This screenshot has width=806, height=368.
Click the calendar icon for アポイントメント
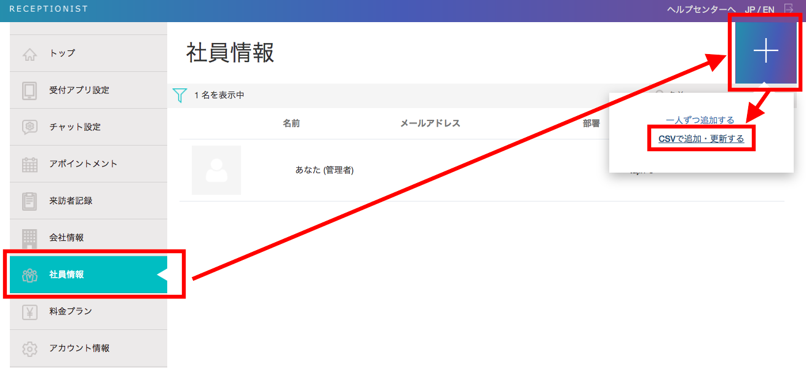click(x=30, y=164)
